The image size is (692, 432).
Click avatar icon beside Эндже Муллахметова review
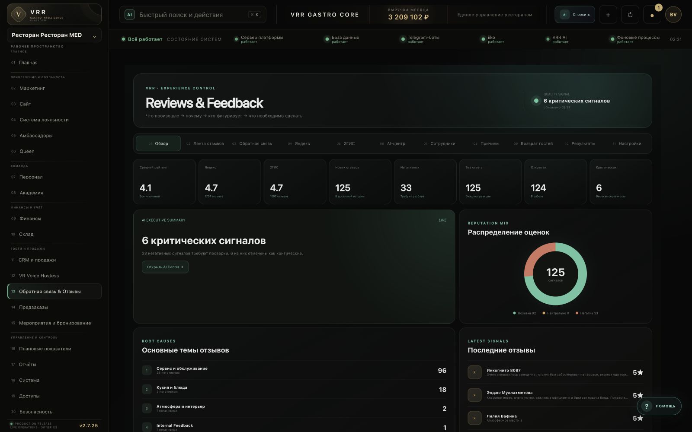474,395
